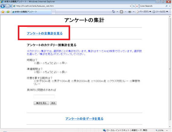Open the アンケートの全集計を見る link
The height and width of the screenshot is (132, 172).
[45, 33]
